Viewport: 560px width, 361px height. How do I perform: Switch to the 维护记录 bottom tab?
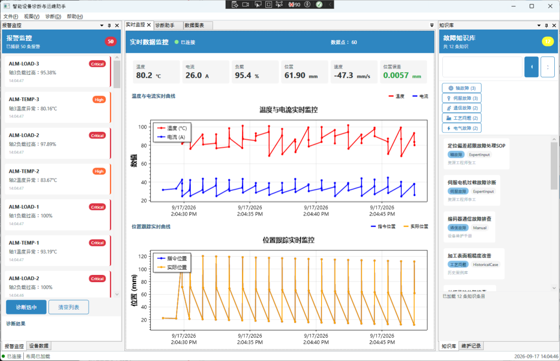[x=471, y=346]
